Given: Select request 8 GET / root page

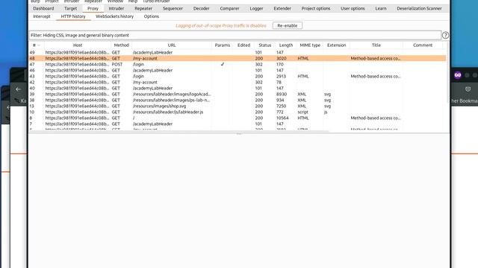Looking at the screenshot, I should tap(238, 118).
